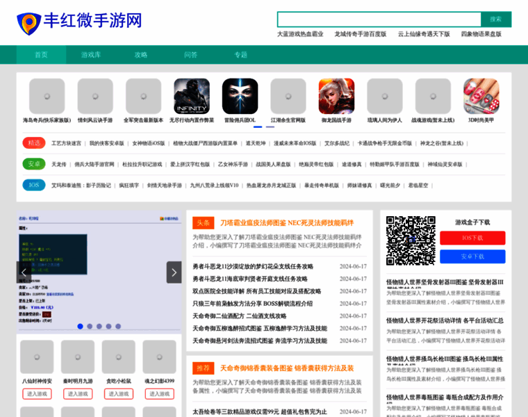Viewport: 528px width, 417px height.
Task: Open 暴走传奇单机版 link
Action: point(322,186)
